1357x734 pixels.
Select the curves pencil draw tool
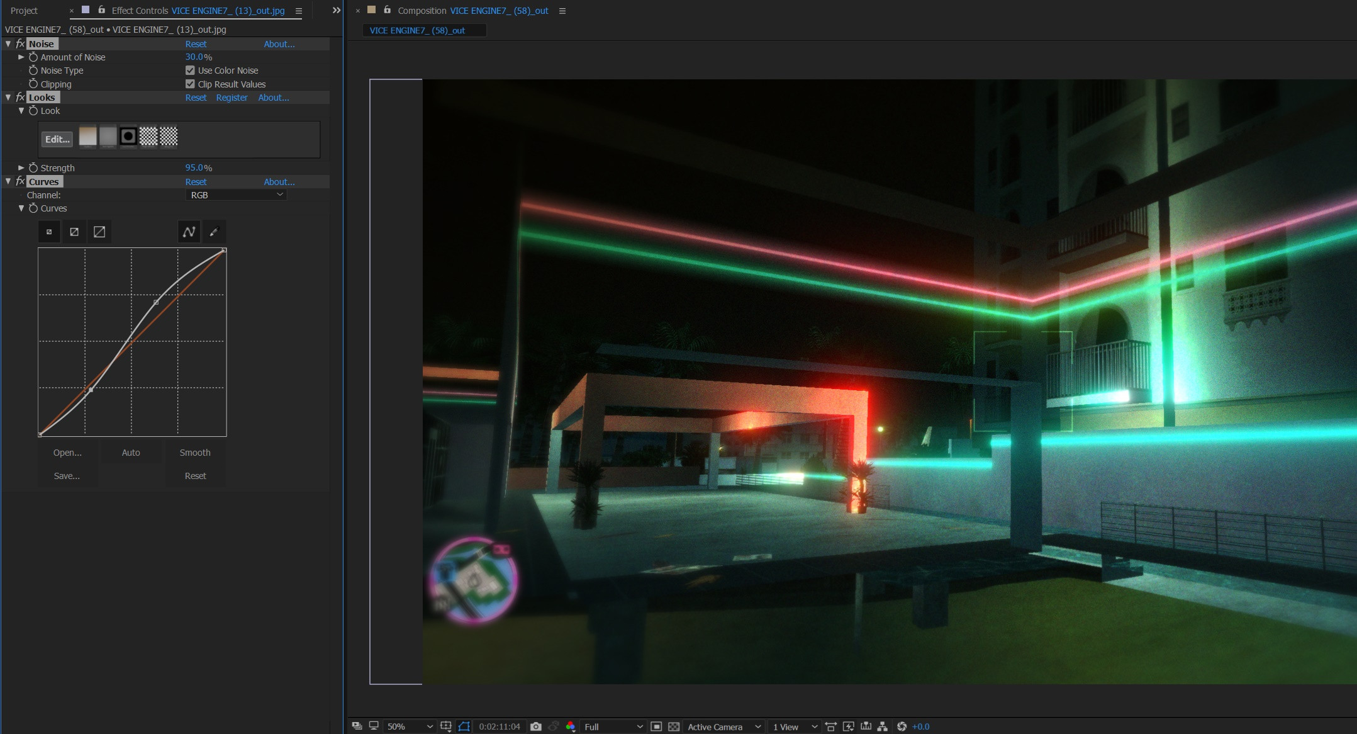tap(214, 232)
